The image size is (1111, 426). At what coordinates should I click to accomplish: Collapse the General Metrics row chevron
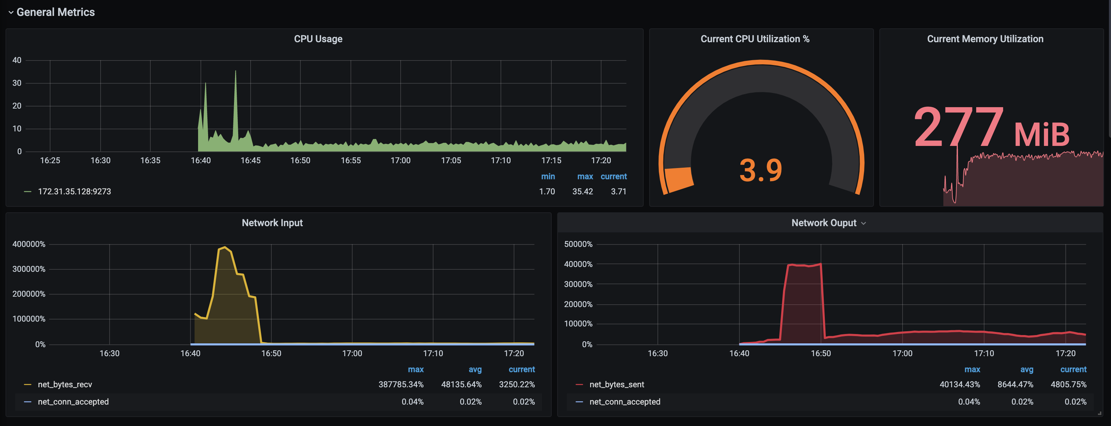click(x=11, y=12)
